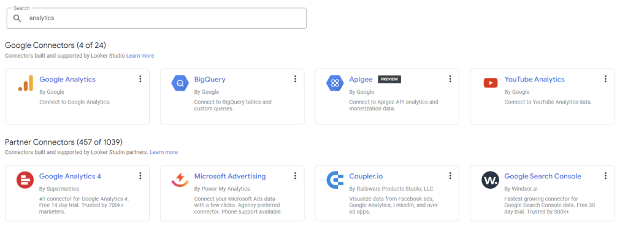Open three-dot menu on Google Search Console card
Viewport: 628px width, 228px height.
[x=605, y=176]
